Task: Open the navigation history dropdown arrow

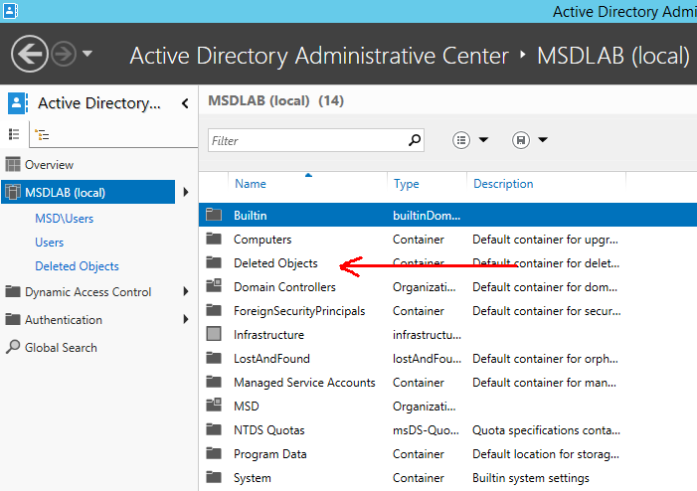Action: coord(87,53)
